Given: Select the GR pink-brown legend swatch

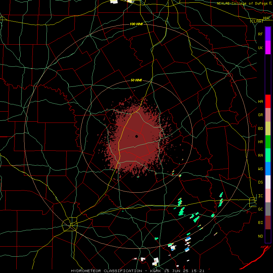Looking at the screenshot, I should (268, 115).
